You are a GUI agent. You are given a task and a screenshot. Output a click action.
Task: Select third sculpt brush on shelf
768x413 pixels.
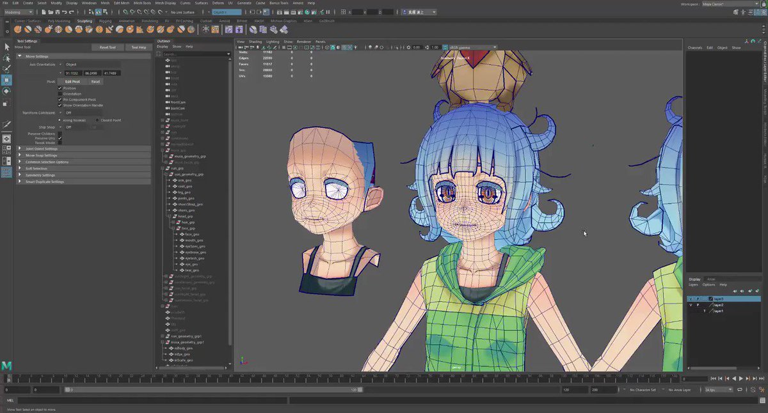(x=38, y=29)
